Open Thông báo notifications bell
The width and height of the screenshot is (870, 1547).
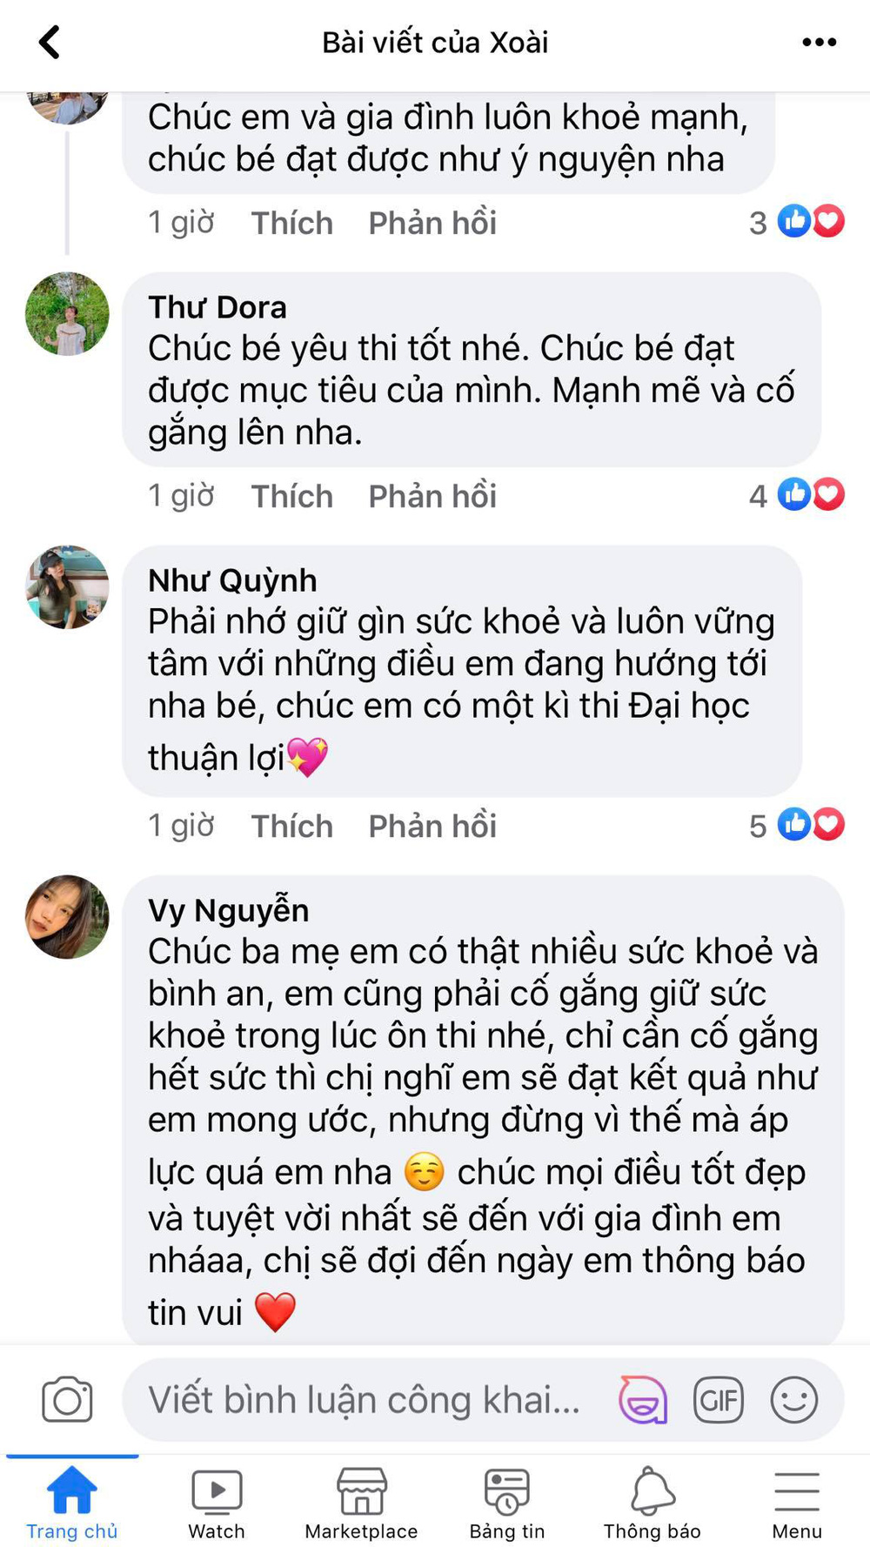(652, 1503)
